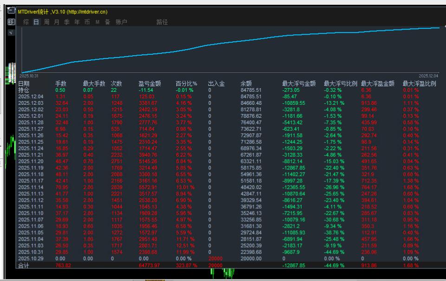Select the 2025.11.20 date row
This screenshot has width=446, height=281.
(31, 161)
